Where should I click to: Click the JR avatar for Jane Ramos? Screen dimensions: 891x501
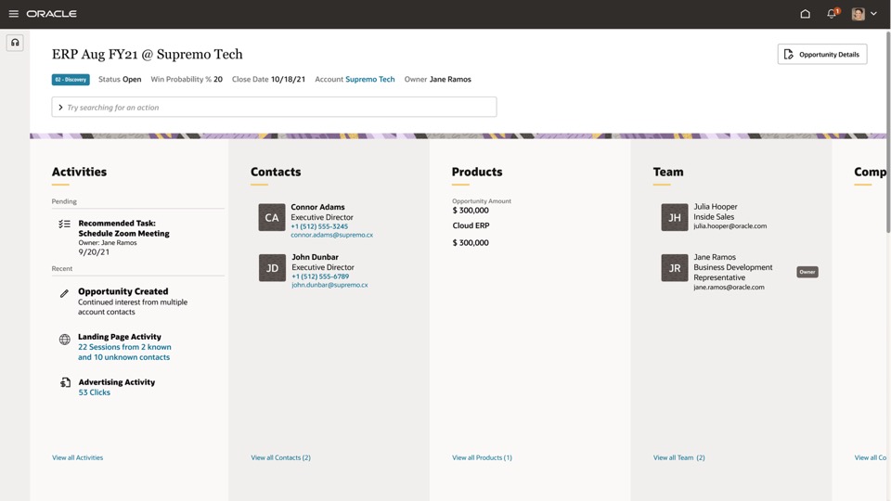click(x=675, y=268)
